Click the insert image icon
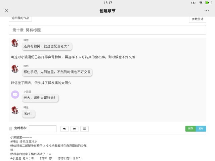The width and height of the screenshot is (215, 161). (84, 129)
